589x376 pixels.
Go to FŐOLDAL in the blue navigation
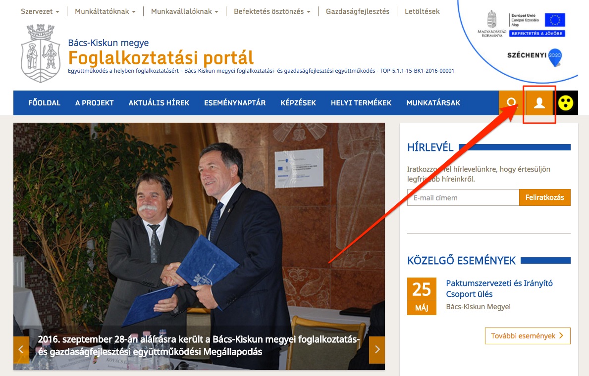point(44,103)
